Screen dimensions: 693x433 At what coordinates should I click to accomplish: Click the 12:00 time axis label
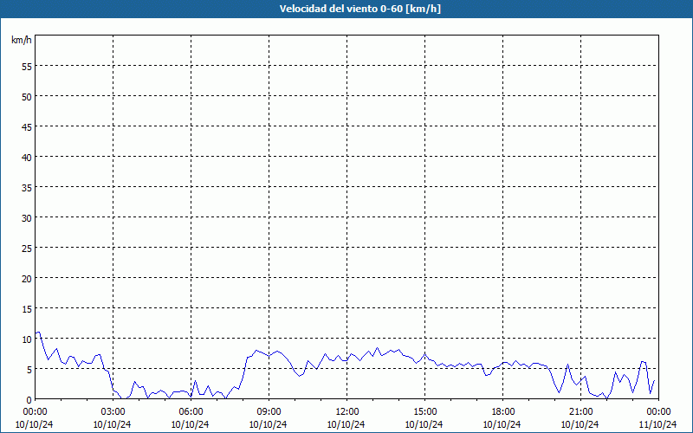(x=347, y=412)
